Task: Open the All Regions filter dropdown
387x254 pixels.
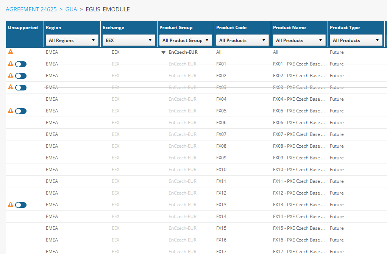Action: coord(72,40)
